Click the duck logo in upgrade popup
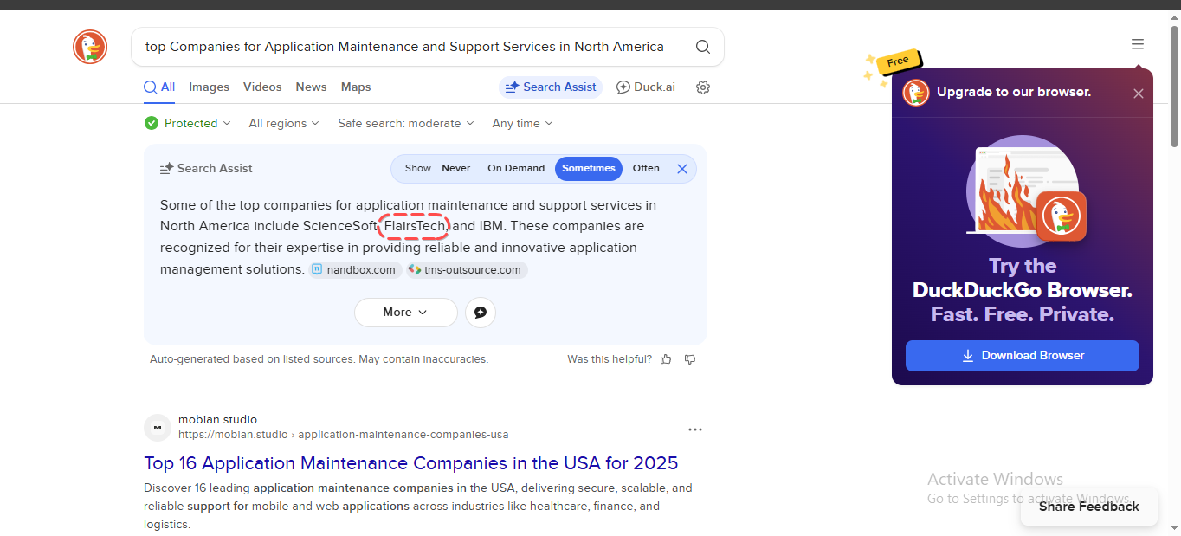 pos(916,93)
